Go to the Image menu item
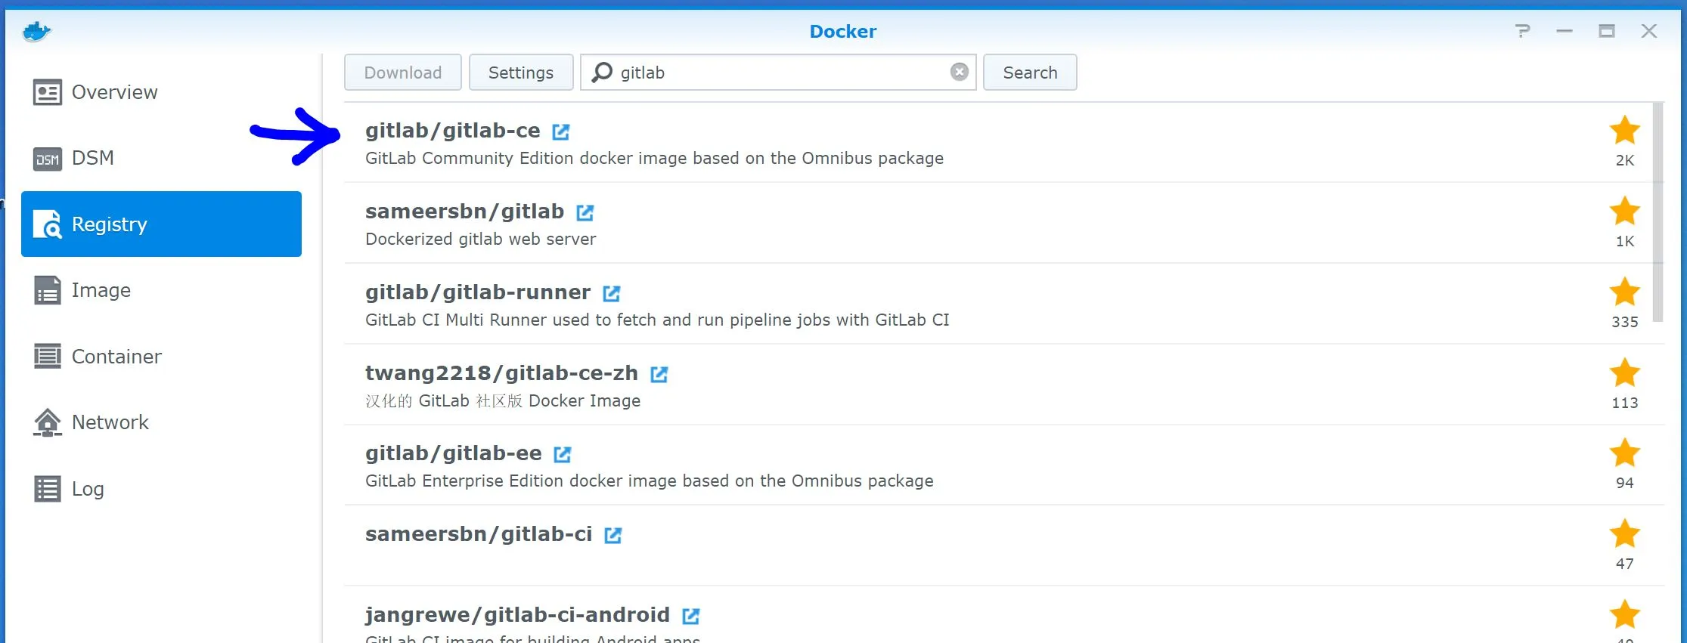1687x643 pixels. [161, 290]
